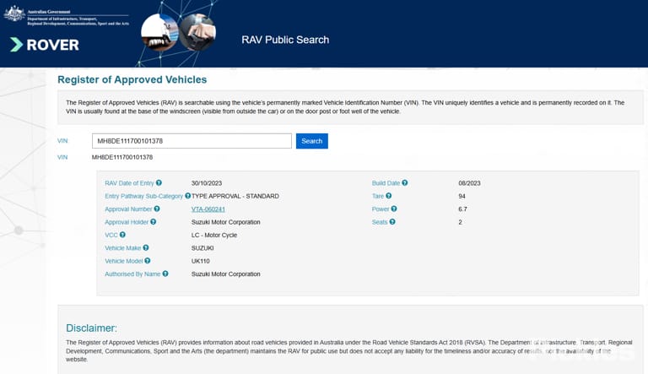Focus the VIN input field
648x374 pixels.
coord(192,141)
